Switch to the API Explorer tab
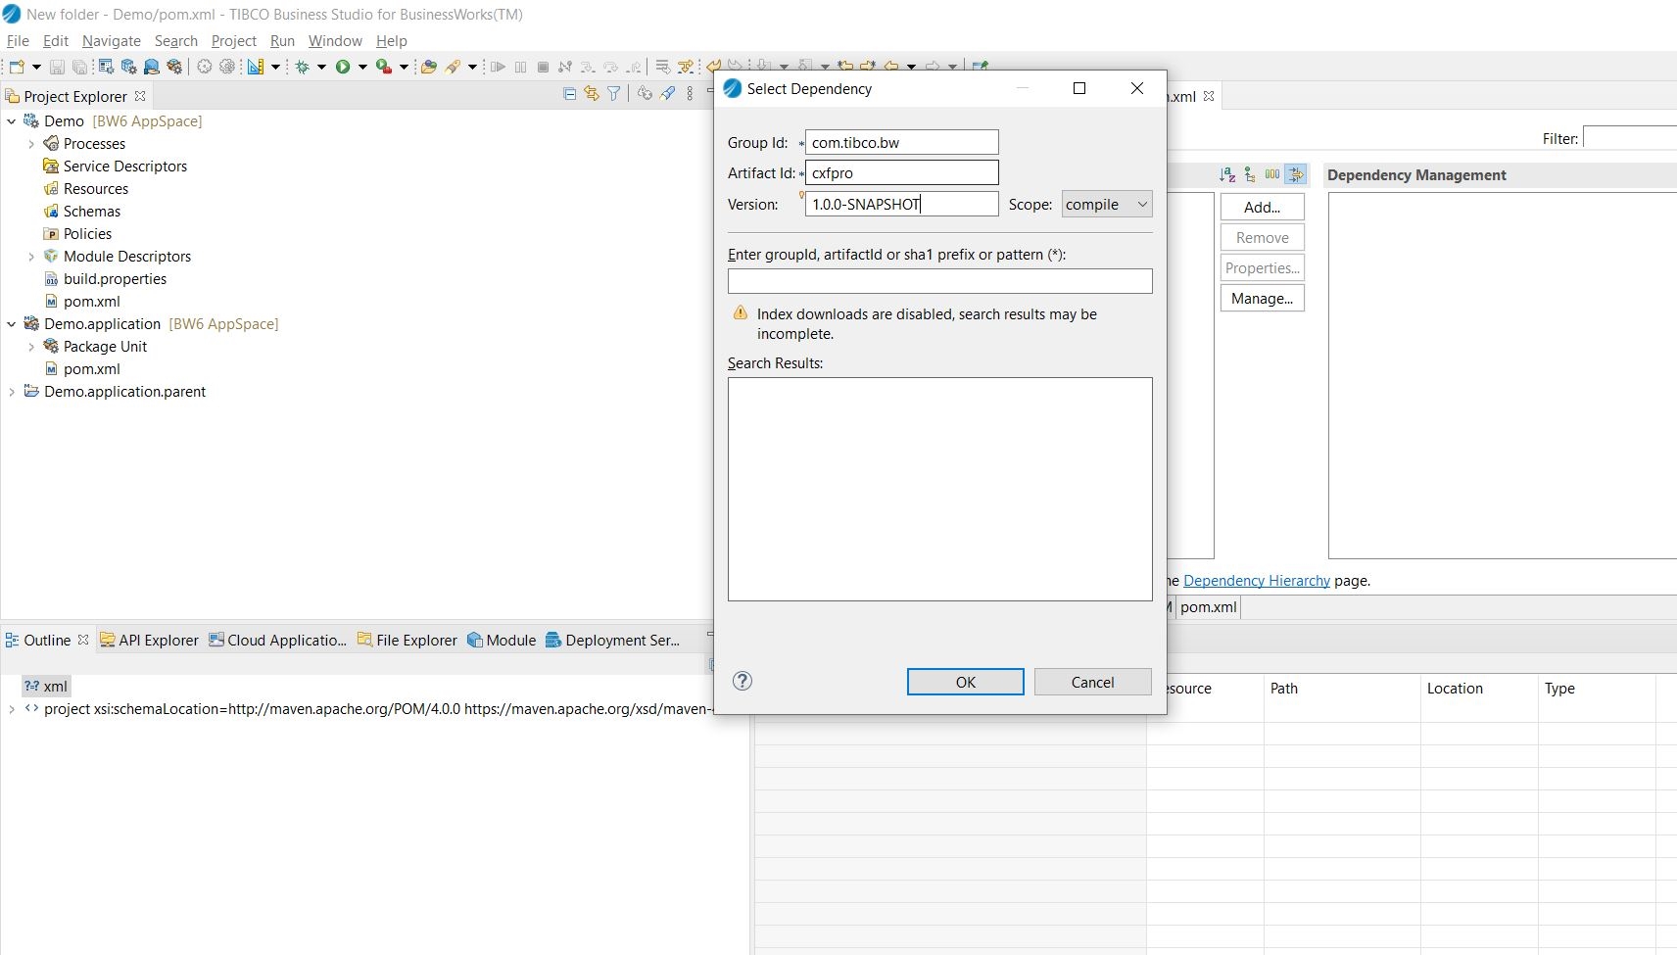1677x955 pixels. tap(150, 640)
